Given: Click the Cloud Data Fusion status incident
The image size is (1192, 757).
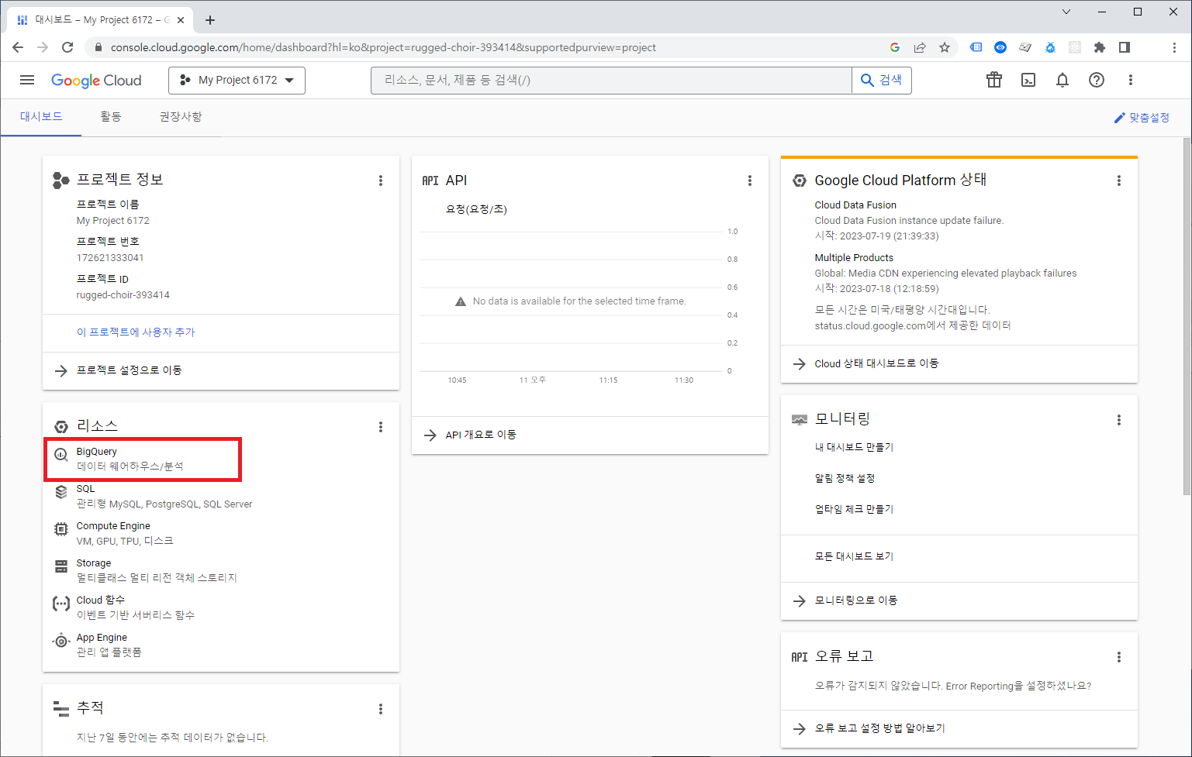Looking at the screenshot, I should [909, 220].
